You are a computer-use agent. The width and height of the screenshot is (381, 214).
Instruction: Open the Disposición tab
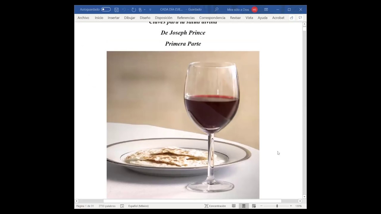coord(164,18)
